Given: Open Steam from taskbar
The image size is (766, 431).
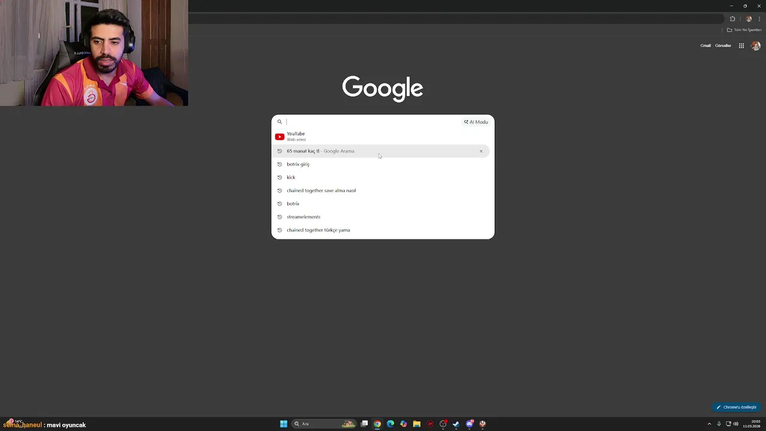Looking at the screenshot, I should pyautogui.click(x=456, y=424).
